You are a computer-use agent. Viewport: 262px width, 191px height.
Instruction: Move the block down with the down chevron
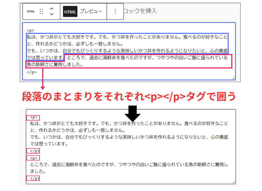pos(51,14)
